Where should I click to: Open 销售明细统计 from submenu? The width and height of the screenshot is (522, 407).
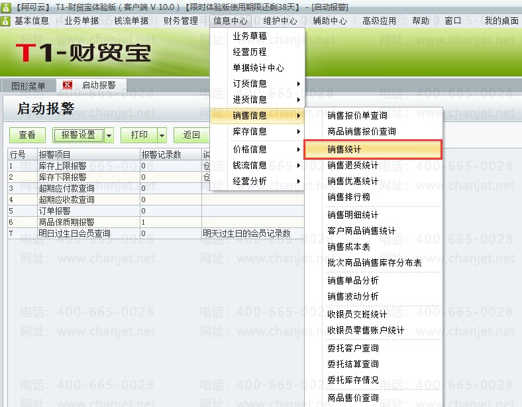pyautogui.click(x=373, y=215)
